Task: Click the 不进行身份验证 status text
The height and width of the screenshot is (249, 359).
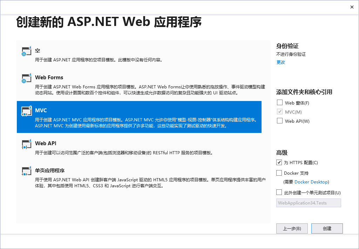Action: point(291,54)
